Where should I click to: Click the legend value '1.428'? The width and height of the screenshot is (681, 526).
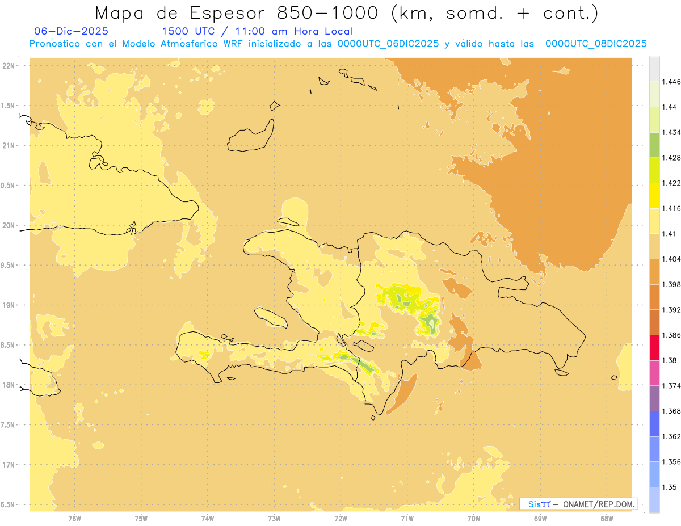(672, 158)
